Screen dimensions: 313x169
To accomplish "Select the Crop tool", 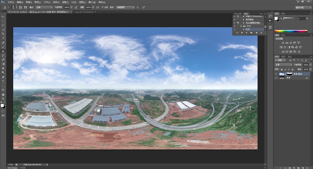I will (x=3, y=34).
